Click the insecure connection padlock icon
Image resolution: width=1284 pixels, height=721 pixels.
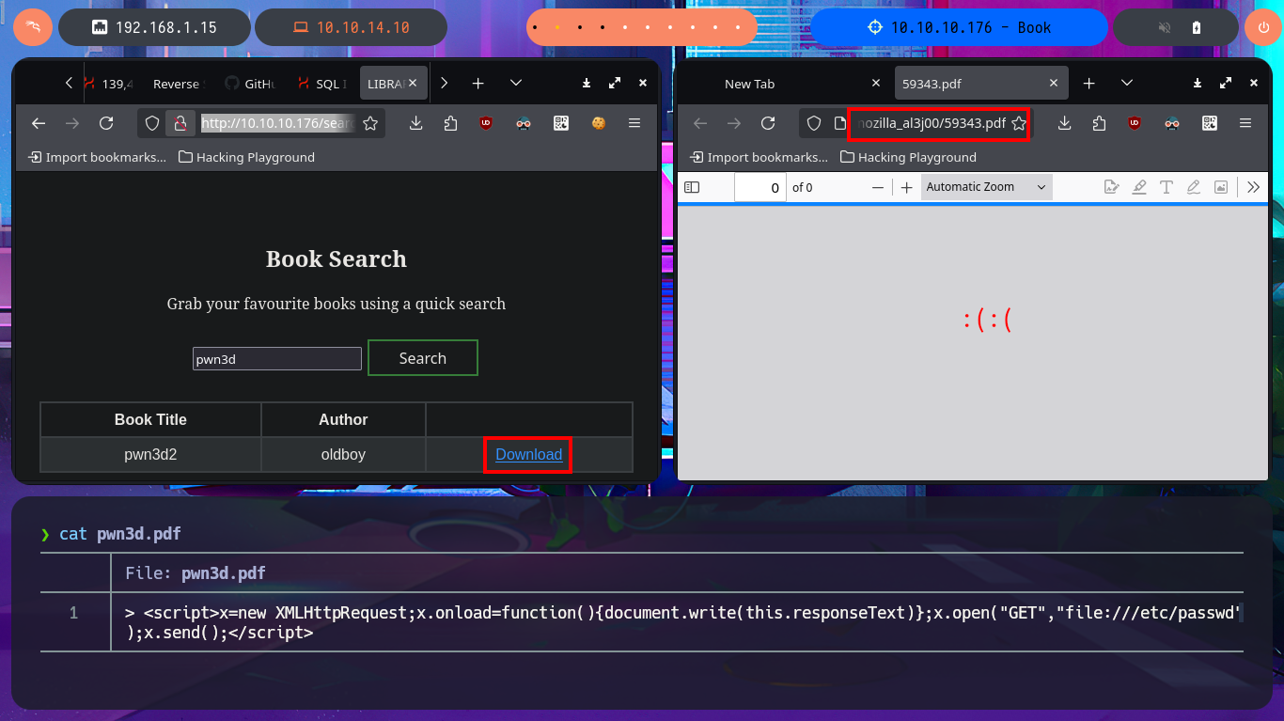tap(179, 123)
